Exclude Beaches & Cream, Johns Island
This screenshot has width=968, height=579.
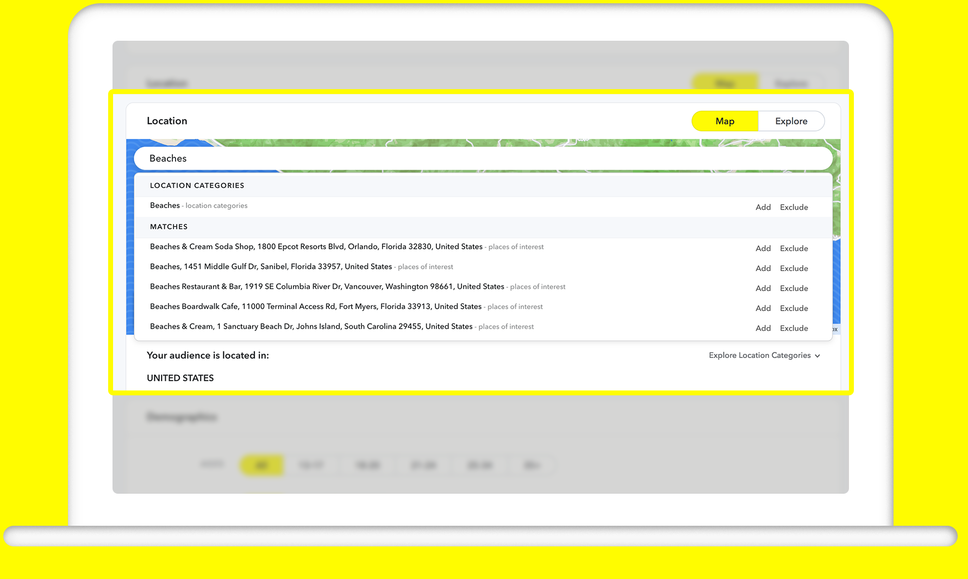(x=794, y=328)
